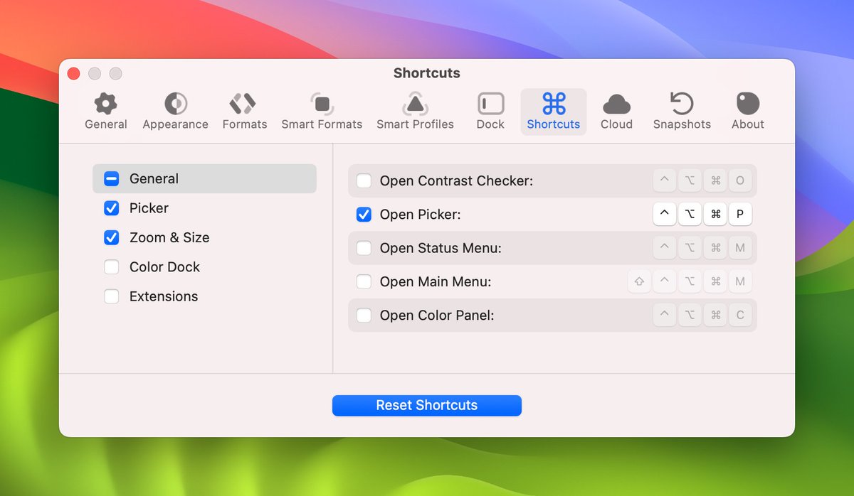Uncheck the Open Picker shortcut
This screenshot has width=854, height=496.
364,214
